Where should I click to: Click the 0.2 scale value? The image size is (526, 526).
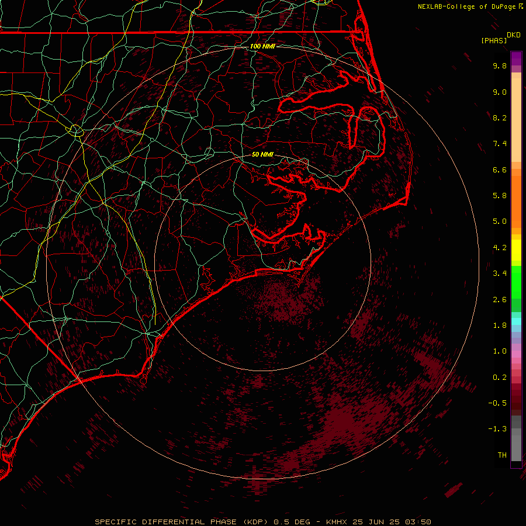(x=500, y=378)
